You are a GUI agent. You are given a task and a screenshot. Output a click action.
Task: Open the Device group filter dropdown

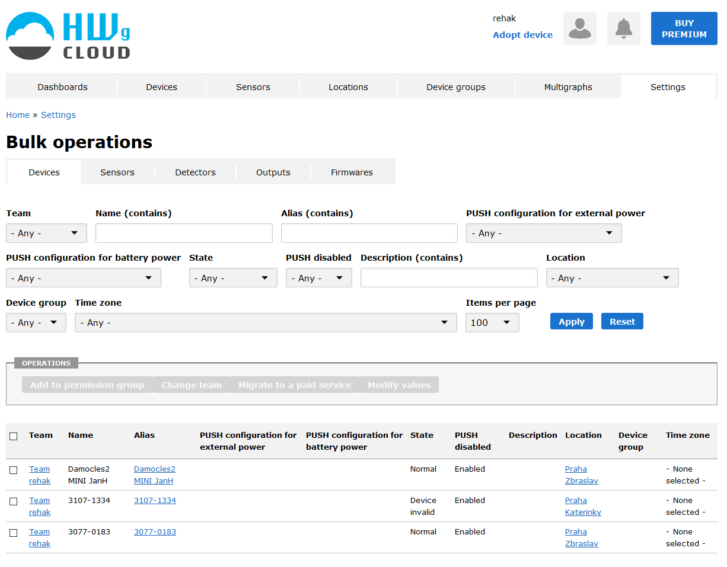(x=36, y=323)
